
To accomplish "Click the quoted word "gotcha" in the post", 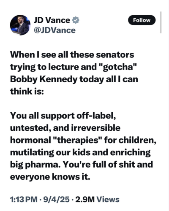I will 117,67.
